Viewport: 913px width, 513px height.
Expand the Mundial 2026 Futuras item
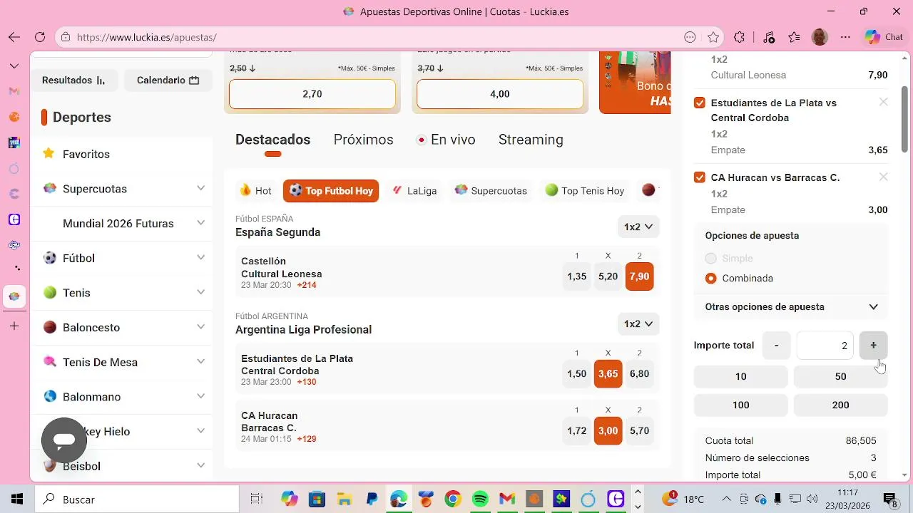click(200, 223)
